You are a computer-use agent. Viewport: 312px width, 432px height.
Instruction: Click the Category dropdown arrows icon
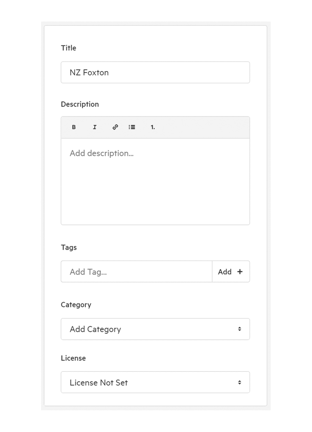click(240, 329)
